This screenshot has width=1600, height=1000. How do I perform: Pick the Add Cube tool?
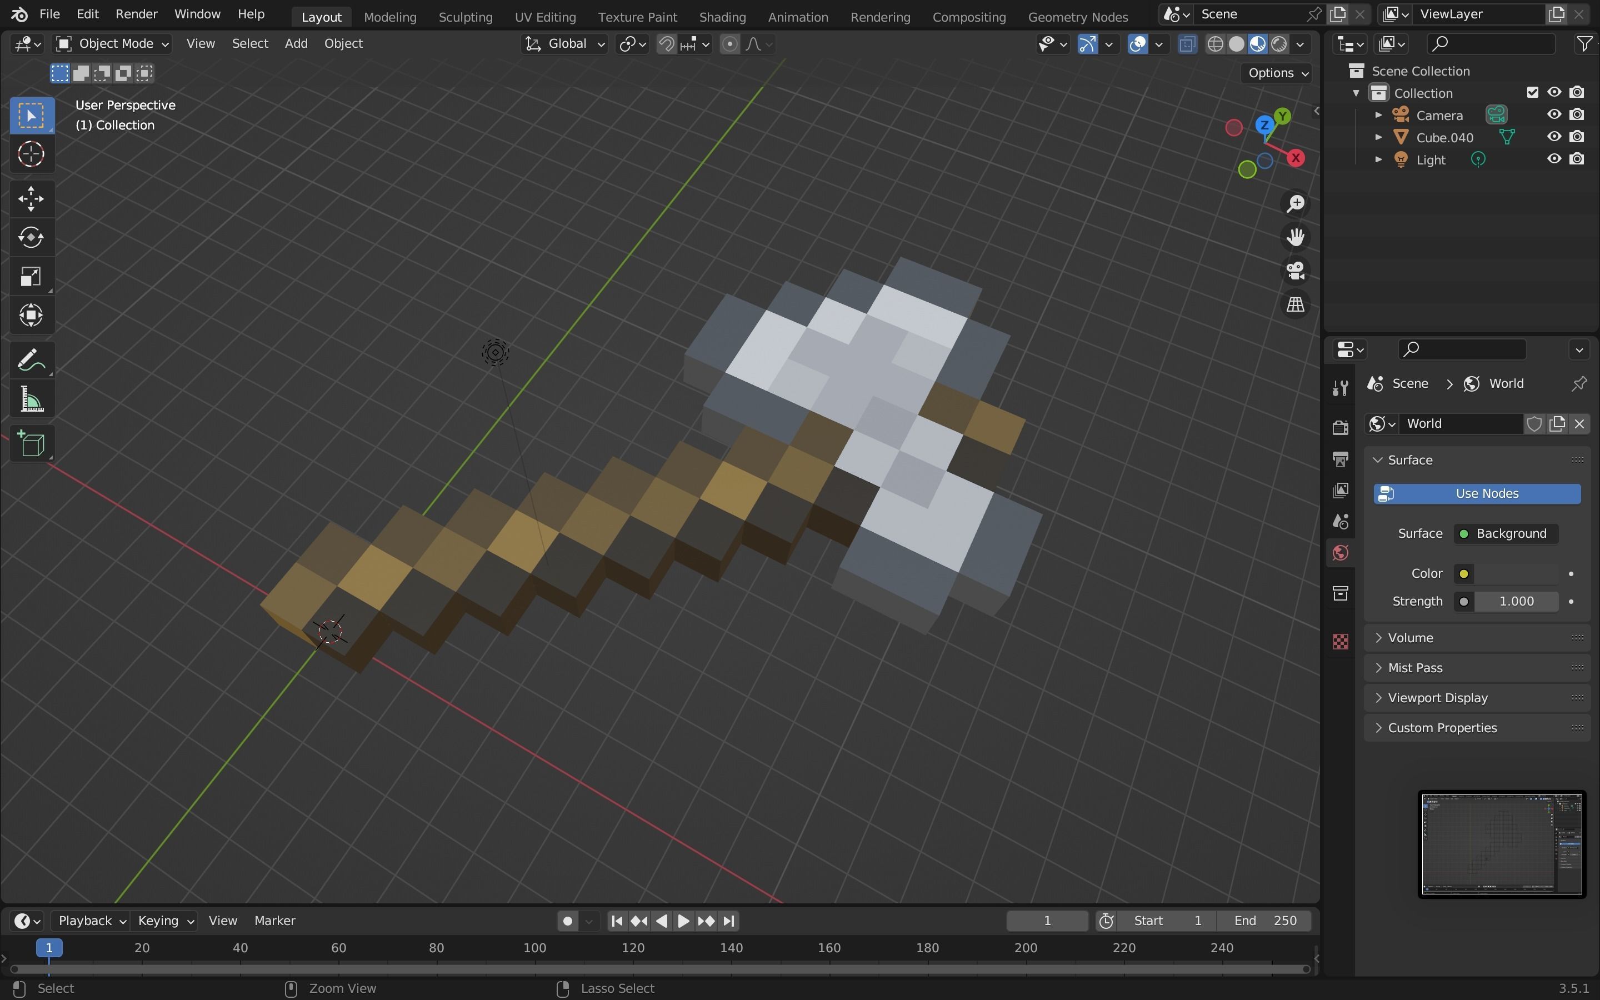click(x=31, y=444)
